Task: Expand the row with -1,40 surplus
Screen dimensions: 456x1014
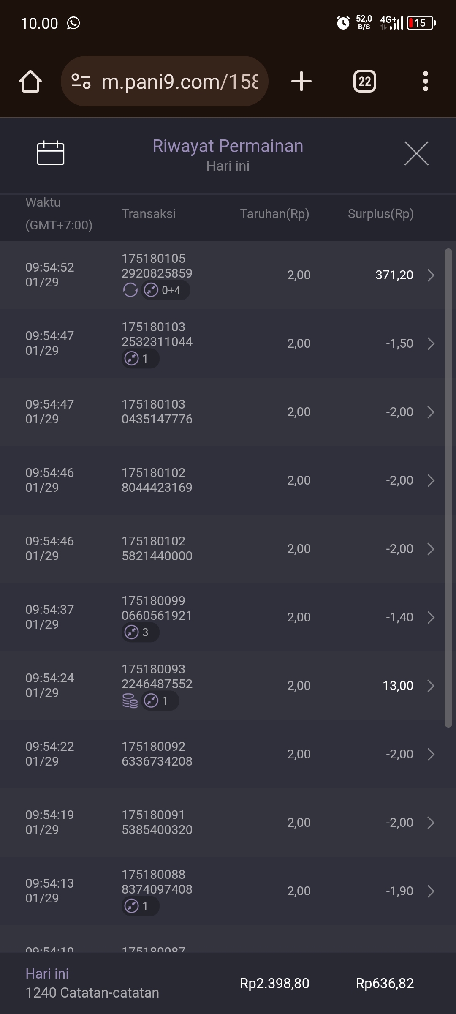Action: pos(431,617)
